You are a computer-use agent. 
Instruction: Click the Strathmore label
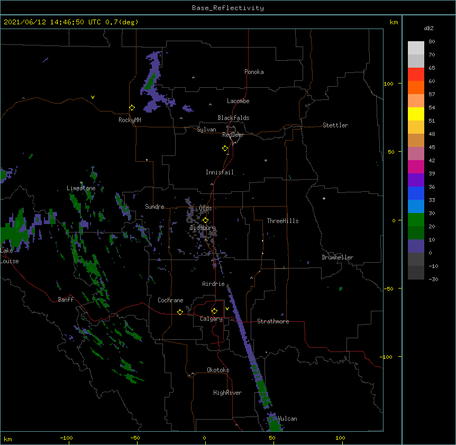click(x=273, y=321)
